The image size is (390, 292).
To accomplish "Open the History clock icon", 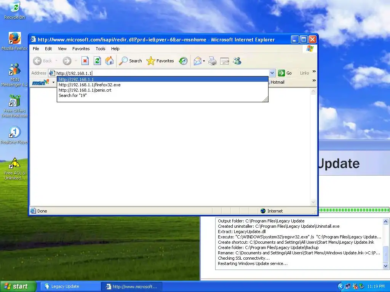I will (x=183, y=61).
